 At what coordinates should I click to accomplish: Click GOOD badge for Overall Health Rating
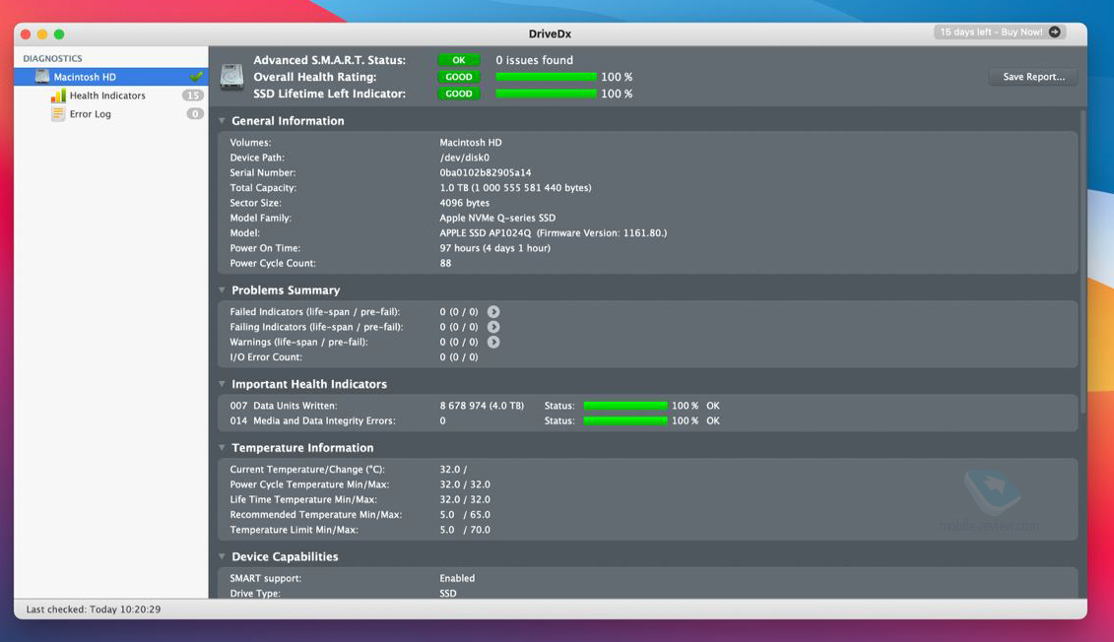(x=459, y=77)
